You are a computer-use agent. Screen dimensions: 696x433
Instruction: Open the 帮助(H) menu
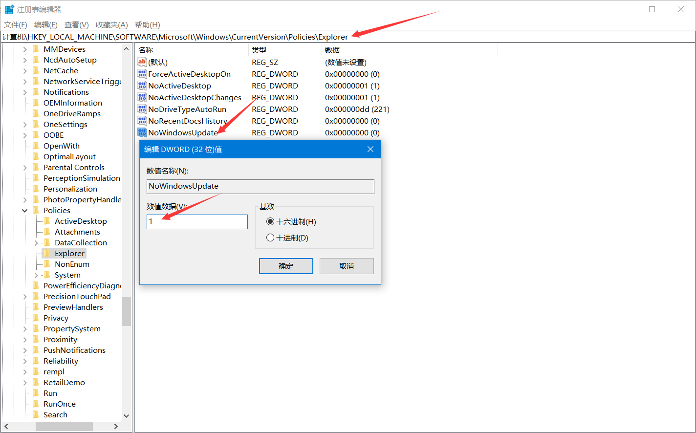148,24
